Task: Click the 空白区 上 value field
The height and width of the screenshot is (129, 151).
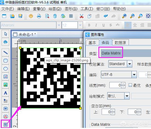Action: click(106, 112)
